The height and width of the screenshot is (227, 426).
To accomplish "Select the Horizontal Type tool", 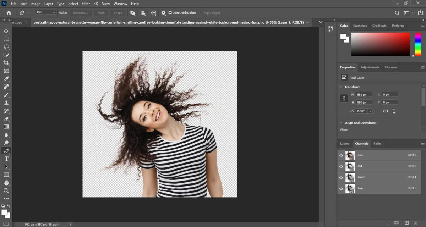I will pos(6,159).
